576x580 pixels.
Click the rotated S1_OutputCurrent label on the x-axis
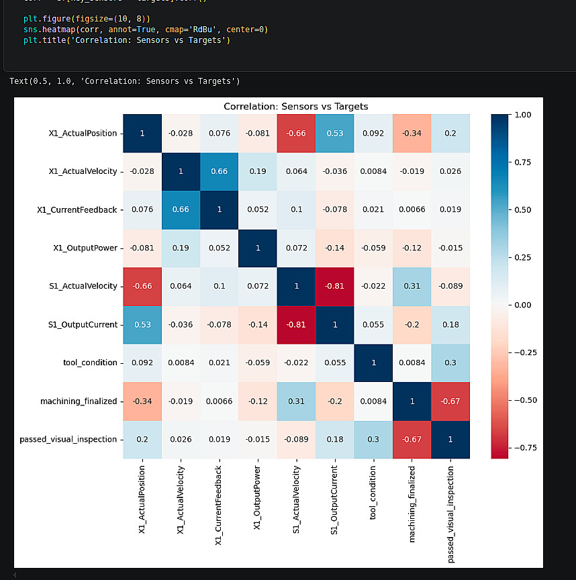click(335, 497)
